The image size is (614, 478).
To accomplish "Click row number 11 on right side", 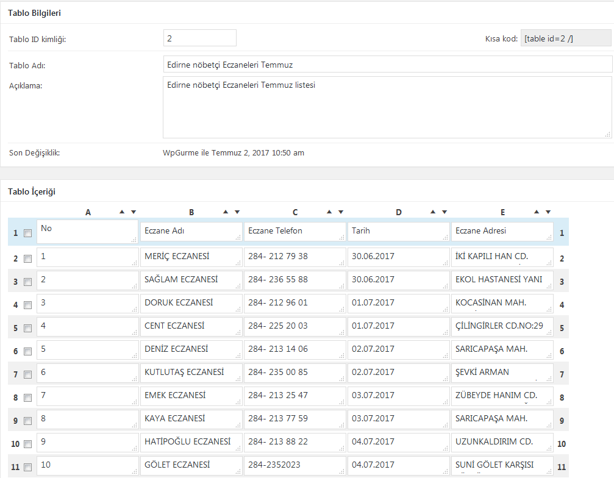I will (x=562, y=467).
